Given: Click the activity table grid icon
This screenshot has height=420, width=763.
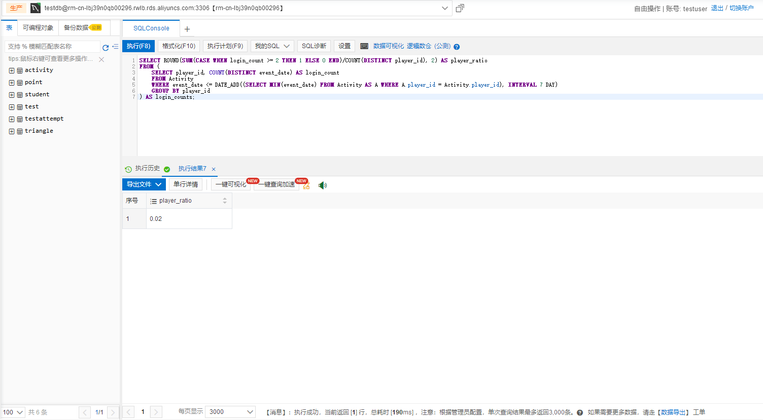Looking at the screenshot, I should point(20,70).
